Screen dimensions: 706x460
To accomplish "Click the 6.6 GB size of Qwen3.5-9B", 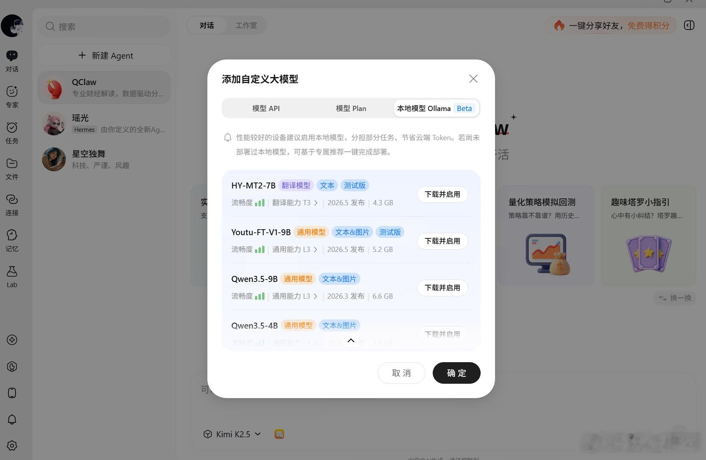I will pyautogui.click(x=383, y=296).
